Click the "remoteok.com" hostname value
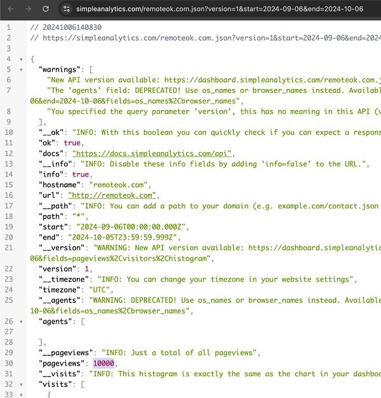 pyautogui.click(x=118, y=185)
